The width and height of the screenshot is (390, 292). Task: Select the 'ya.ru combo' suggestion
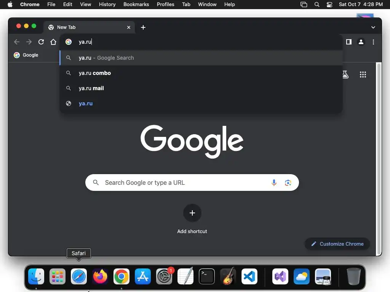coord(201,73)
